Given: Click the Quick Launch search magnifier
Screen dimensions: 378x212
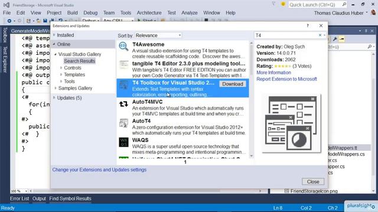Looking at the screenshot, I should (344, 4).
